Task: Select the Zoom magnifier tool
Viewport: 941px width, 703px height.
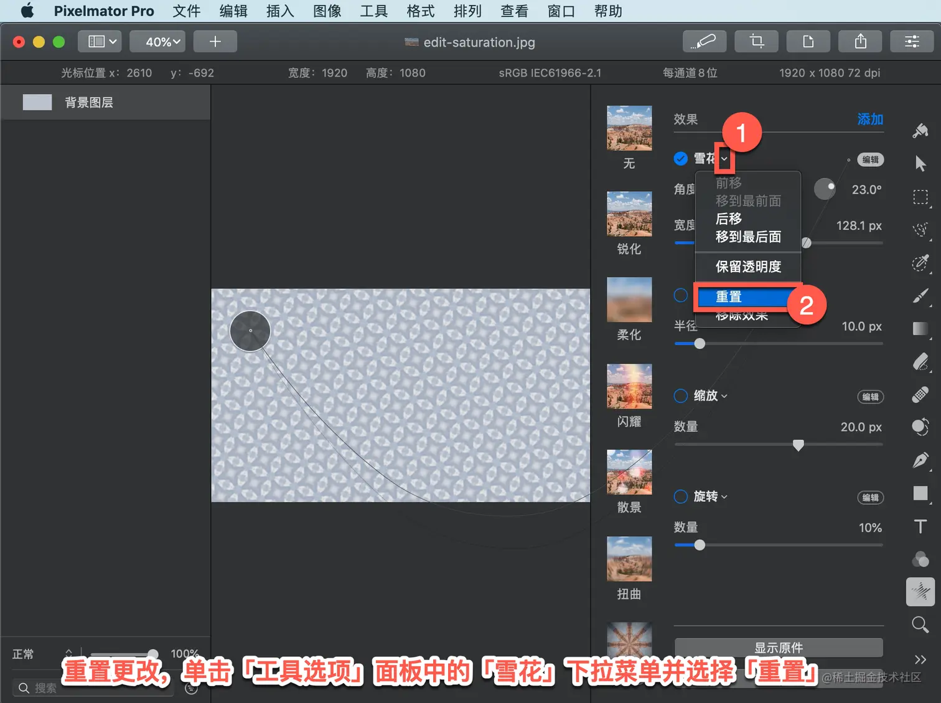Action: pyautogui.click(x=920, y=625)
